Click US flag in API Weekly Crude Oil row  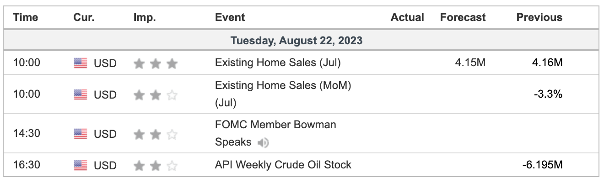[80, 165]
